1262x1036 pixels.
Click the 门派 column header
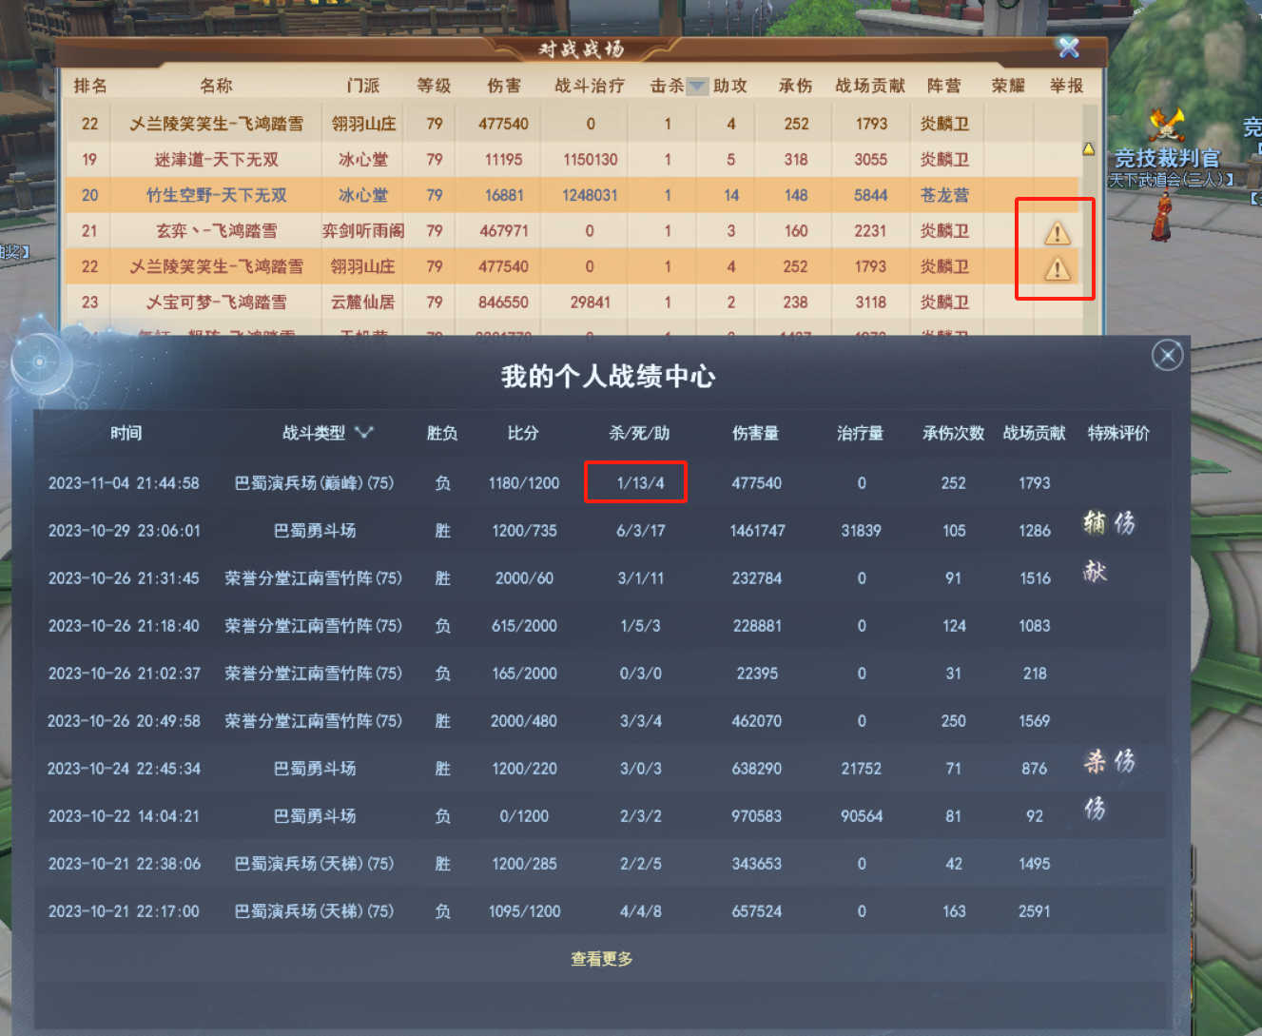pos(363,86)
